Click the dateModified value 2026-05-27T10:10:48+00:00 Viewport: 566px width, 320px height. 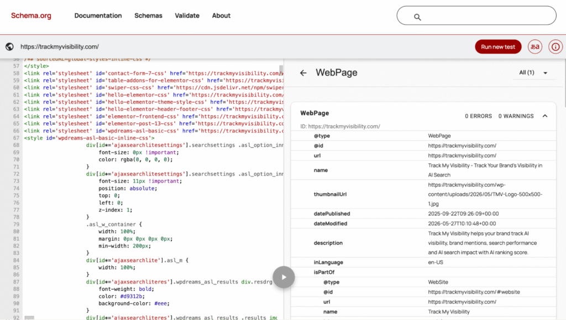click(x=462, y=223)
